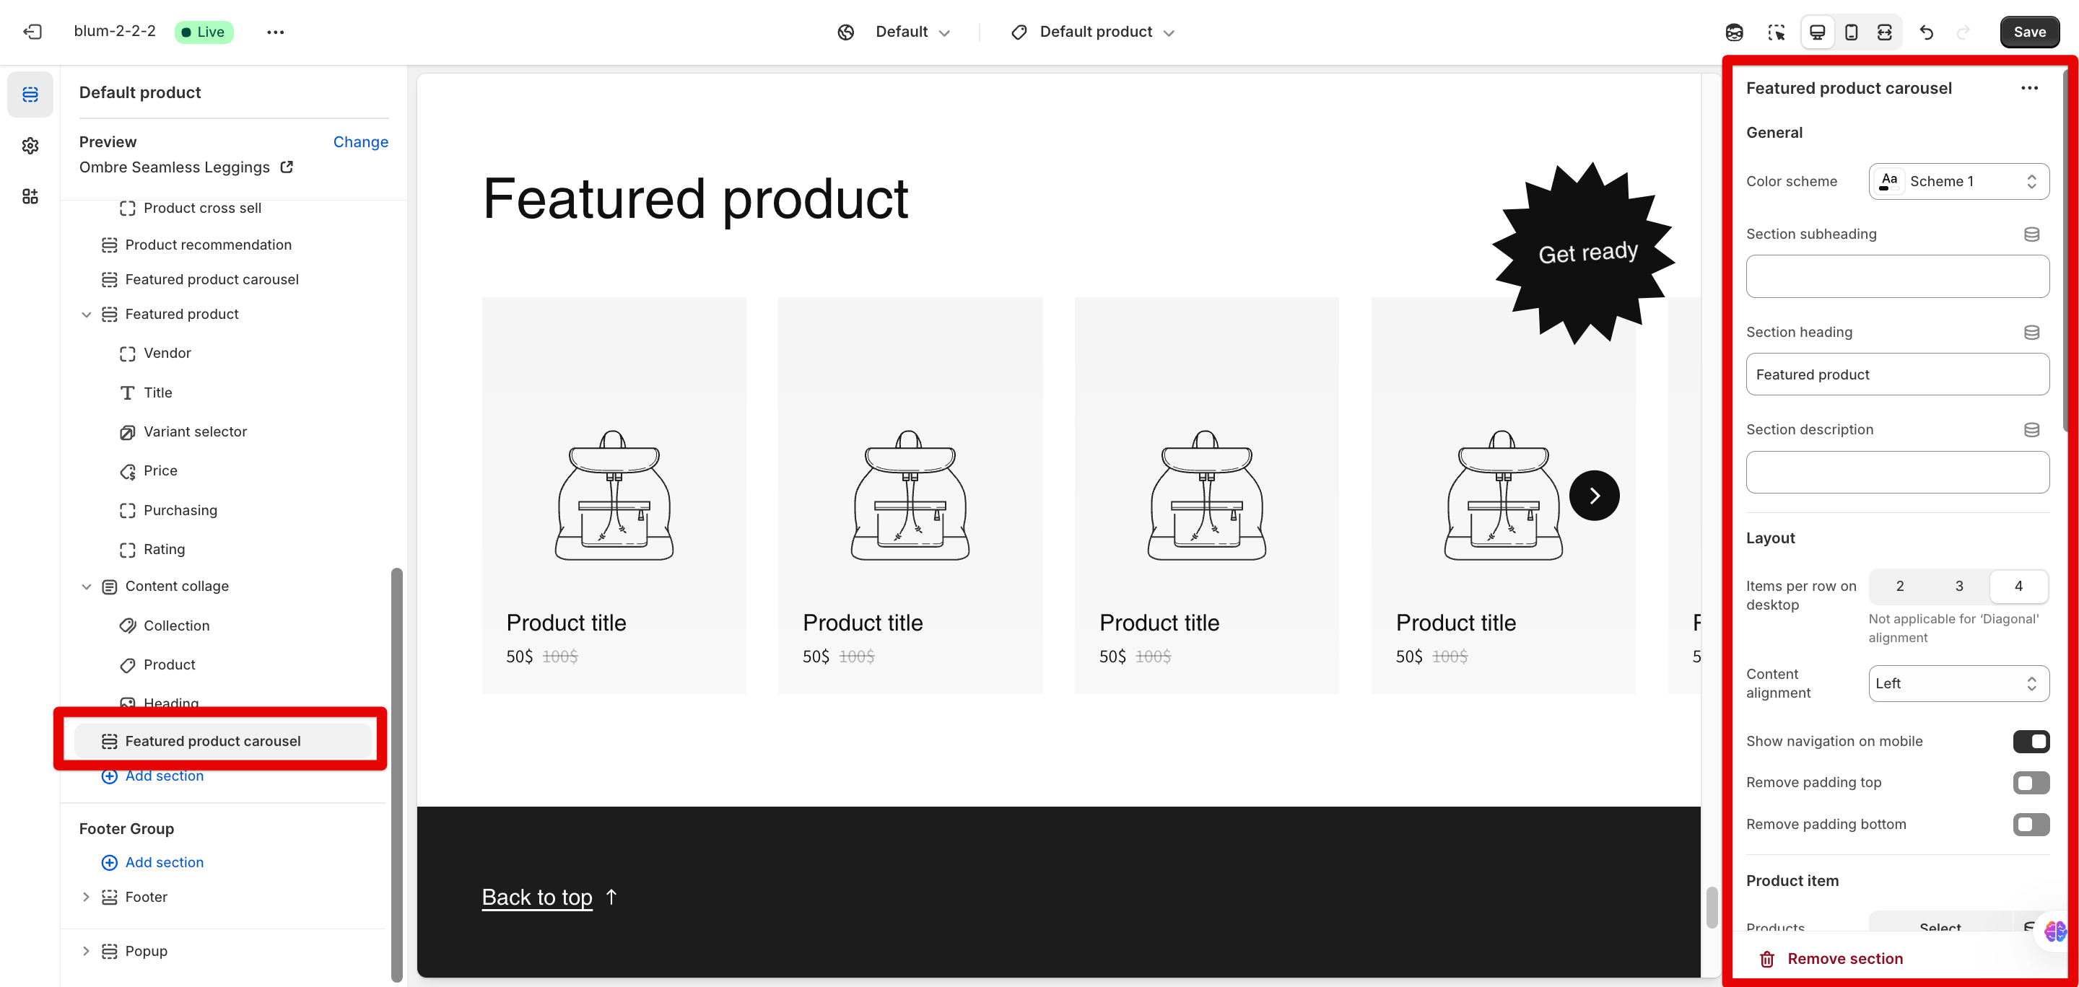Viewport: 2079px width, 987px height.
Task: Open theme settings gear icon
Action: [x=30, y=146]
